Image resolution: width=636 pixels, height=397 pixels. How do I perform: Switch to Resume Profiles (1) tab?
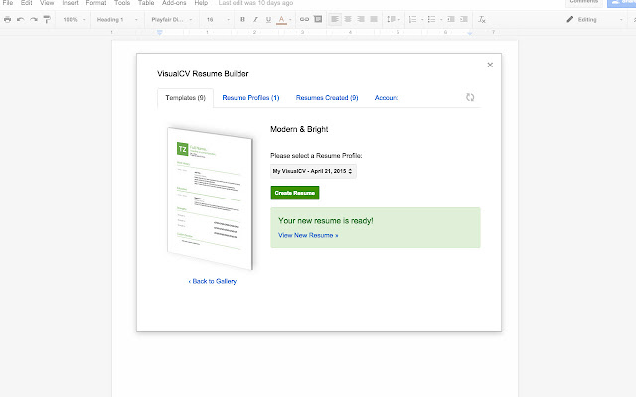pos(250,98)
